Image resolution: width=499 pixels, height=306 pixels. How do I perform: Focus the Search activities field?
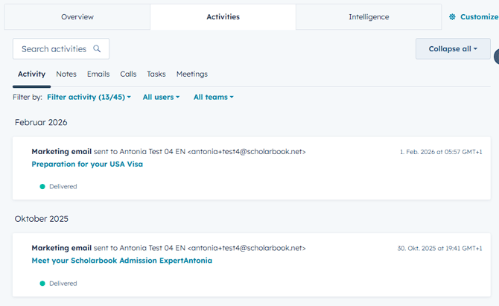(61, 48)
